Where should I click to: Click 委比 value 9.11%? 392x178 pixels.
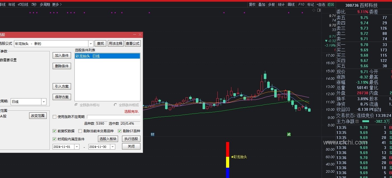[363, 12]
